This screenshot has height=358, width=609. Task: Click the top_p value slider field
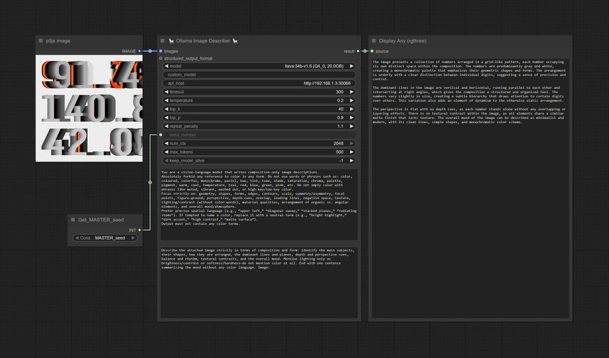tap(258, 118)
